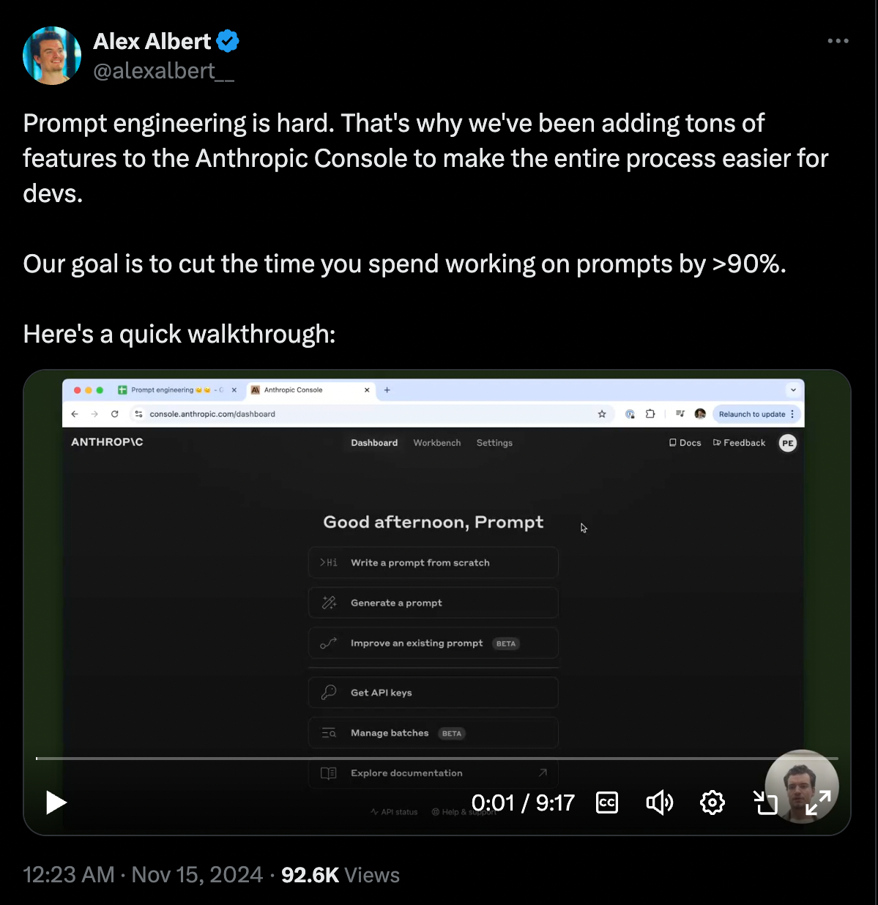Switch to the Workbench section
The width and height of the screenshot is (878, 905).
click(436, 442)
